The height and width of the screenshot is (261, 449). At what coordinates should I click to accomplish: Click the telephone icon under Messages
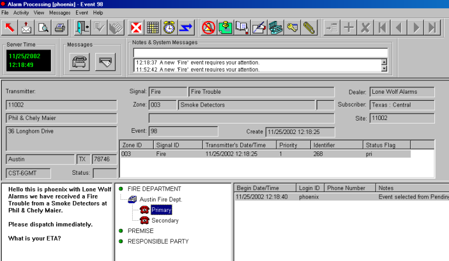pos(80,61)
